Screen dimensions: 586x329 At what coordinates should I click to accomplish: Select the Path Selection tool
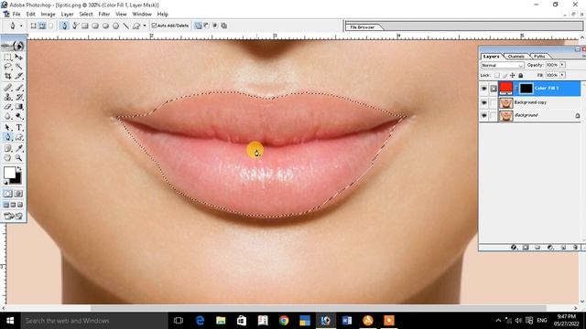coord(8,128)
